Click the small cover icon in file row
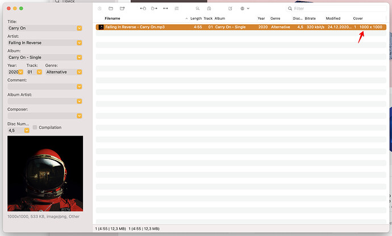This screenshot has width=392, height=236. pos(101,27)
